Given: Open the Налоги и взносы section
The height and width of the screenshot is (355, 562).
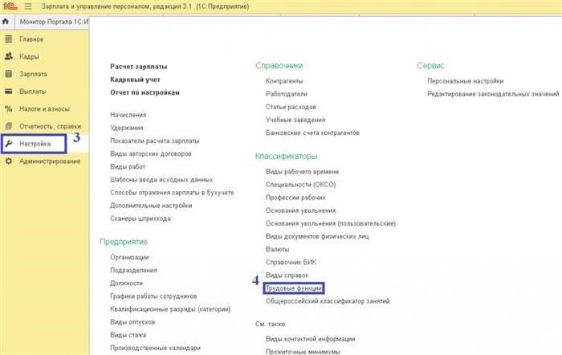Looking at the screenshot, I should pyautogui.click(x=44, y=108).
